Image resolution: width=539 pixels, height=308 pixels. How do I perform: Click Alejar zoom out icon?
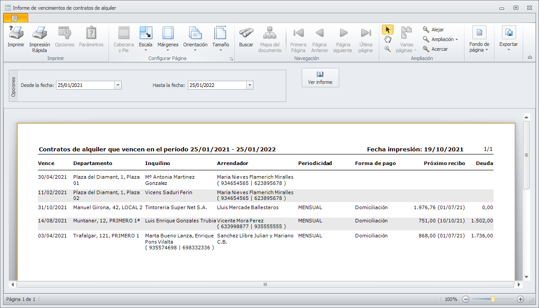coord(426,30)
